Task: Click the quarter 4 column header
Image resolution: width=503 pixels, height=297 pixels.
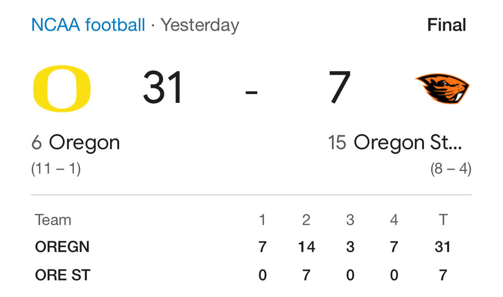Action: [x=394, y=220]
